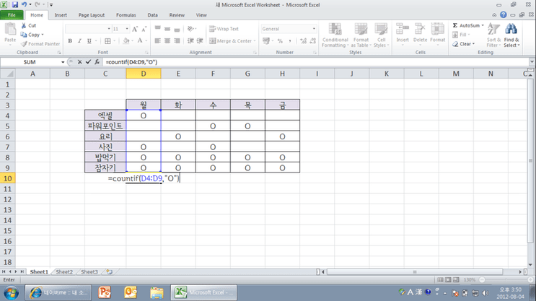Click the Format Painter button
Screen dimensions: 536x301
pyautogui.click(x=40, y=44)
